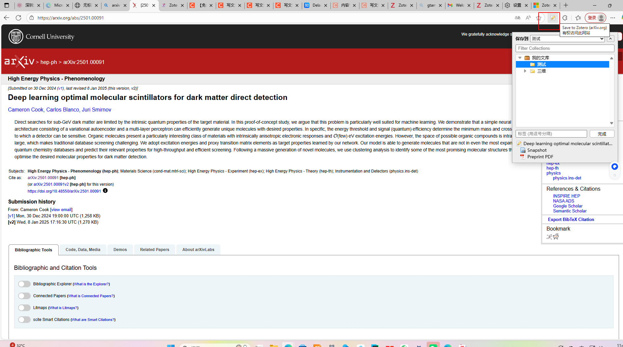This screenshot has width=623, height=347.
Task: Open author Carlos Blanco link
Action: tap(63, 110)
